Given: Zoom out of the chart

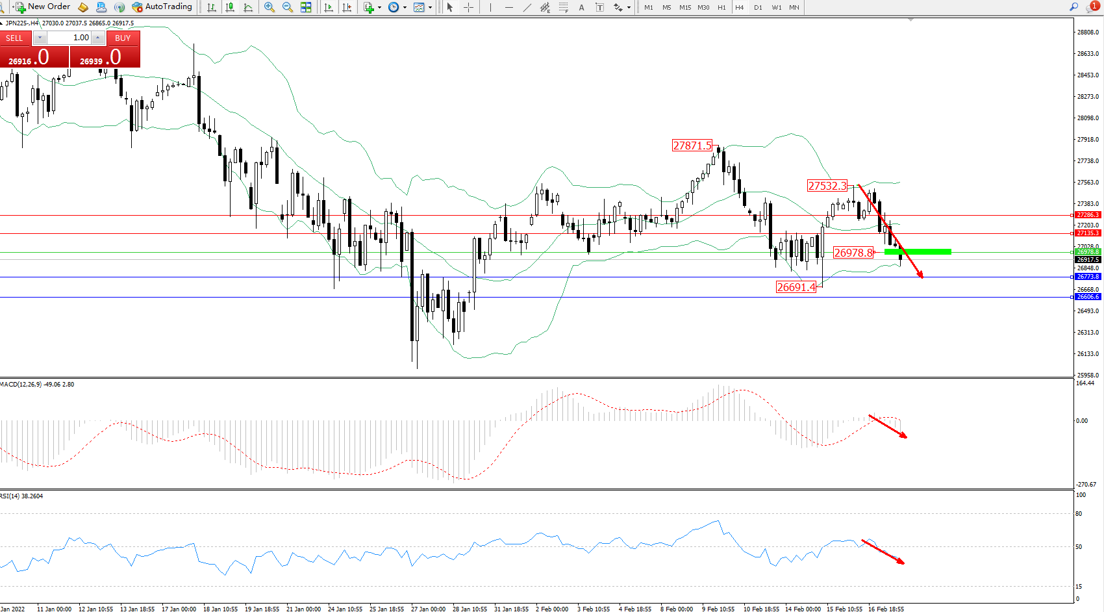Looking at the screenshot, I should click(287, 7).
